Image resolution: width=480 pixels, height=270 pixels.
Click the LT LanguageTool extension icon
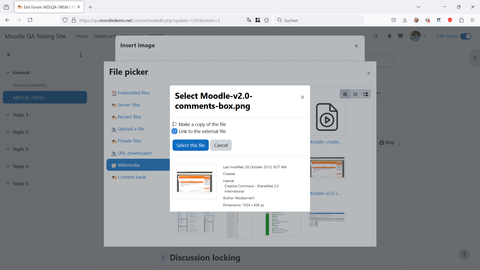pyautogui.click(x=439, y=20)
